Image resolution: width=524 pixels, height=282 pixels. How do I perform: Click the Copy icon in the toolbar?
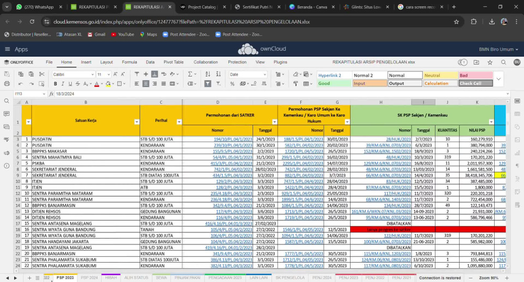(x=21, y=74)
